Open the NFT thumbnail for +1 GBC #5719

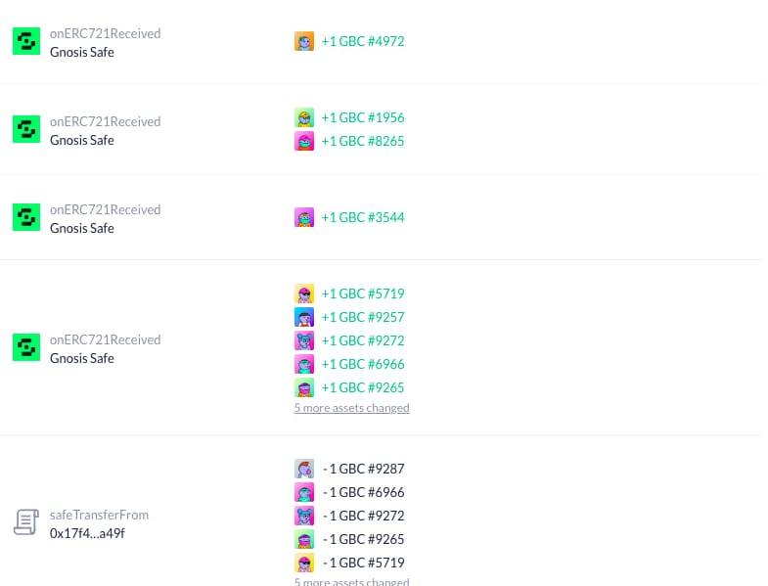point(304,293)
